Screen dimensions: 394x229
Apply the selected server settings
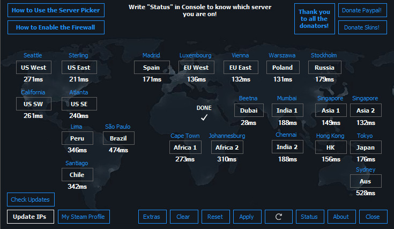[247, 217]
